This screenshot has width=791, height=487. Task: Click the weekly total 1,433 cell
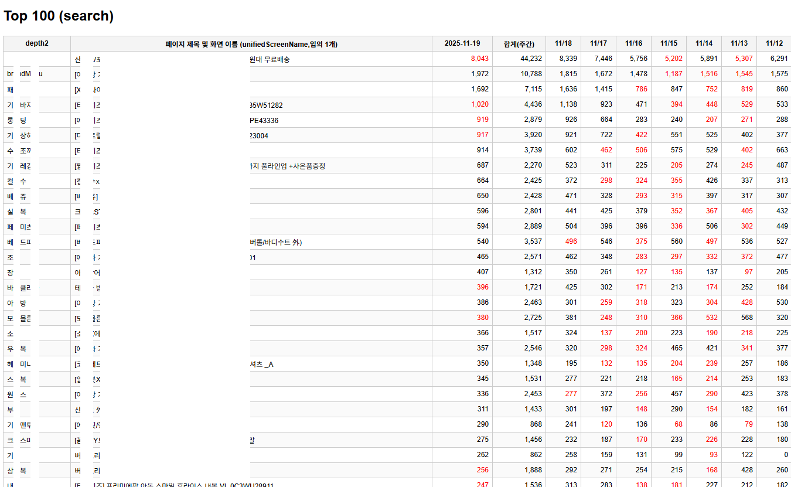point(519,410)
